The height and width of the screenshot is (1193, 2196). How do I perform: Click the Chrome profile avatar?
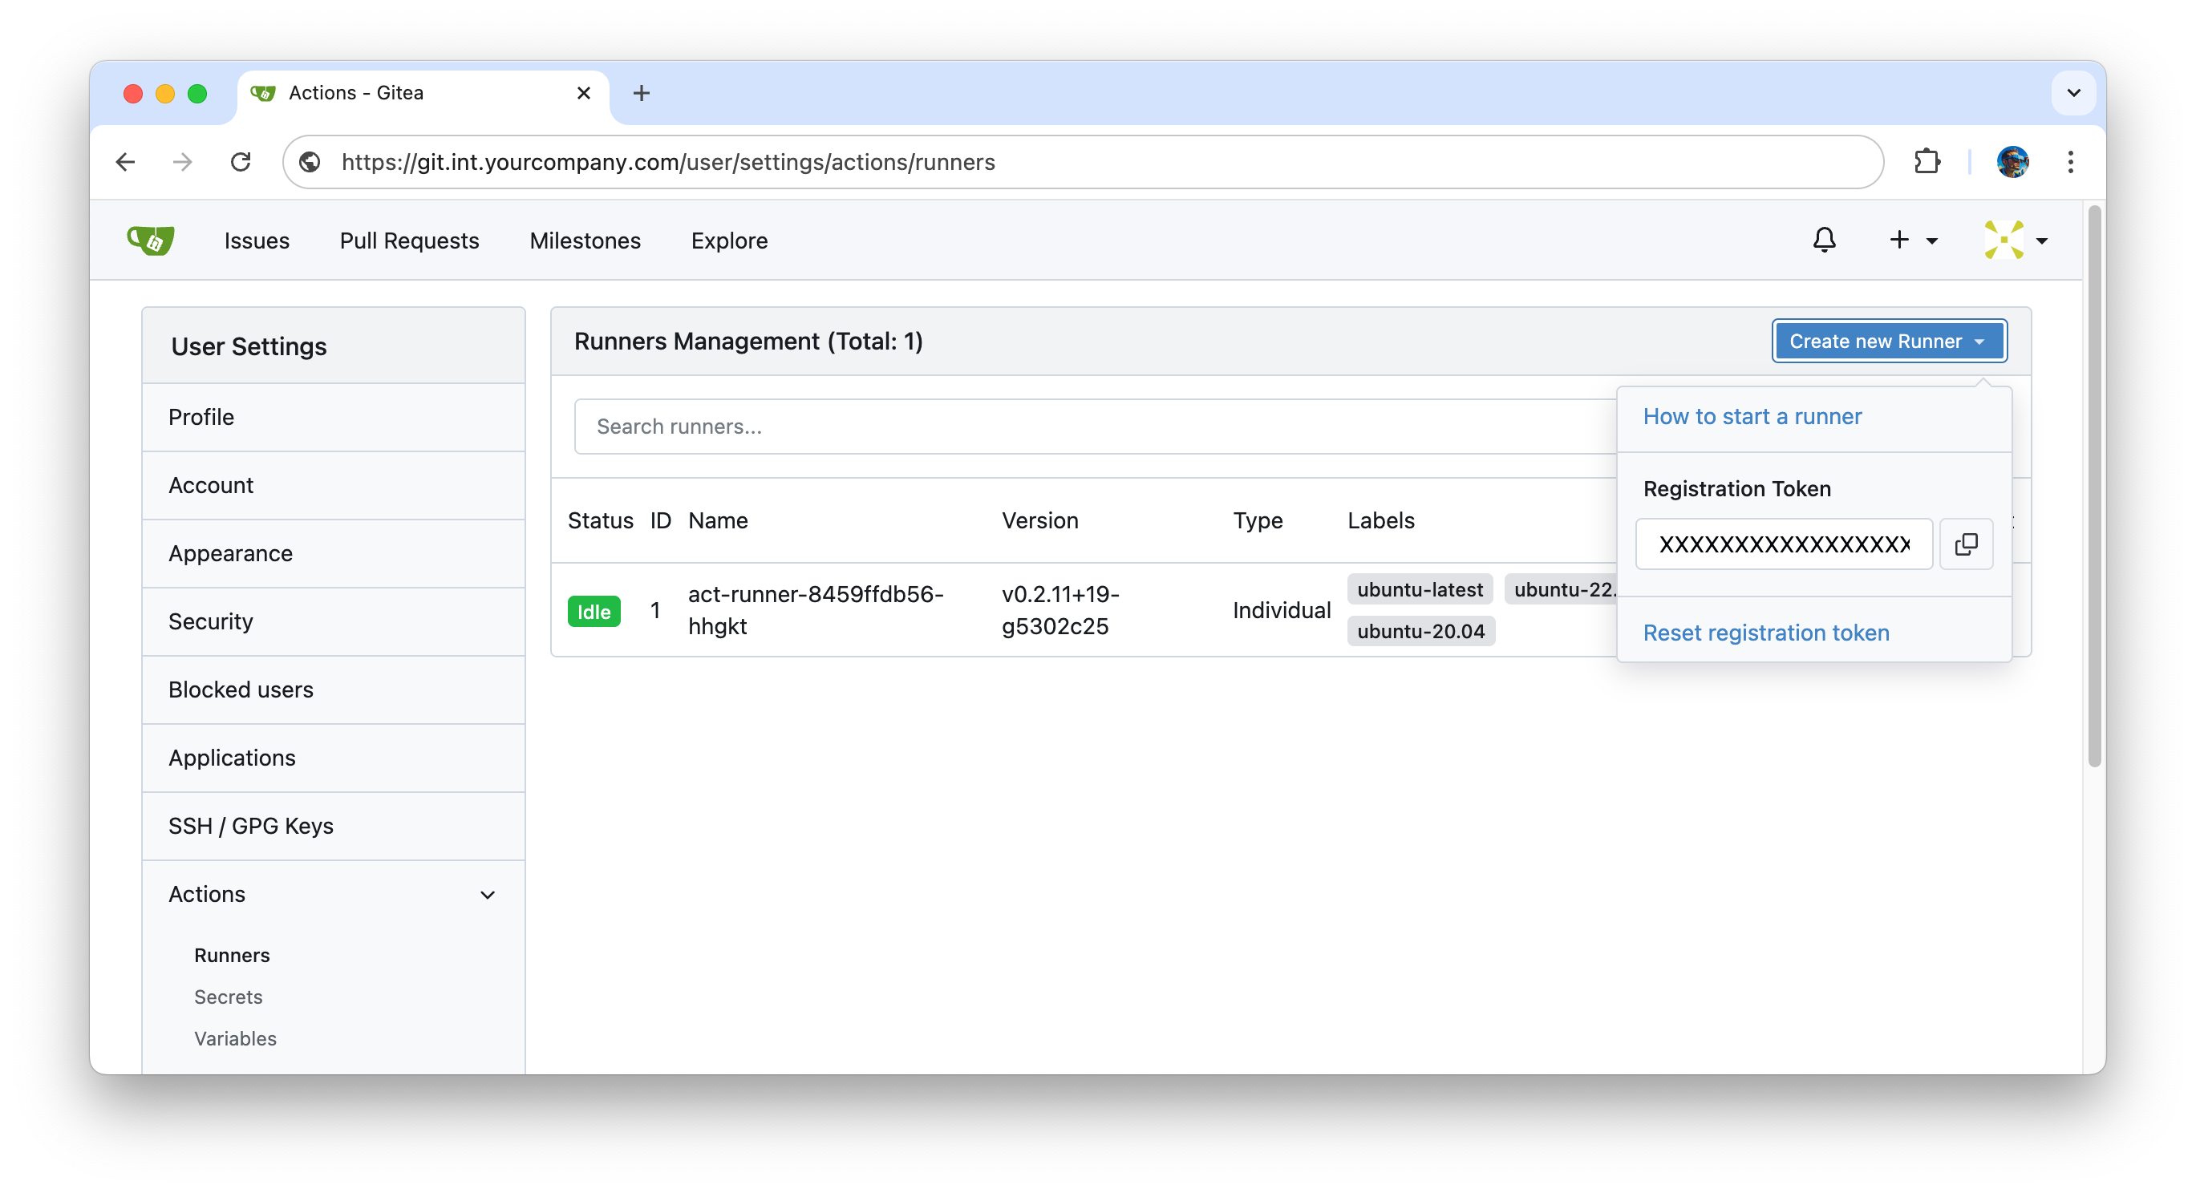[2012, 162]
